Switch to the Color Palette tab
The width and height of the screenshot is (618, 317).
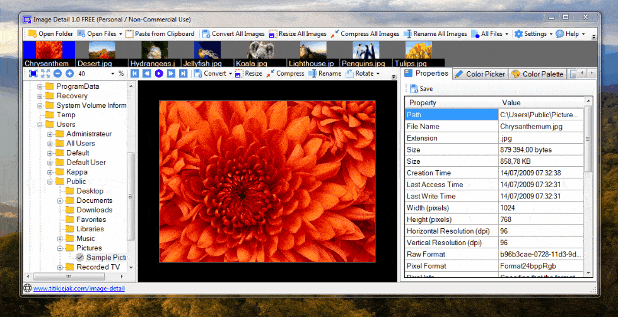tap(537, 74)
